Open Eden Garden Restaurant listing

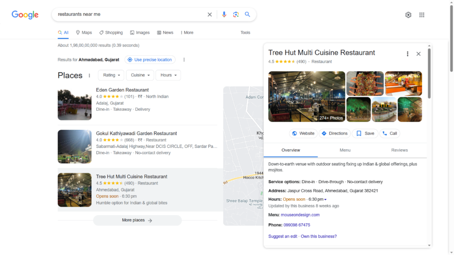122,90
